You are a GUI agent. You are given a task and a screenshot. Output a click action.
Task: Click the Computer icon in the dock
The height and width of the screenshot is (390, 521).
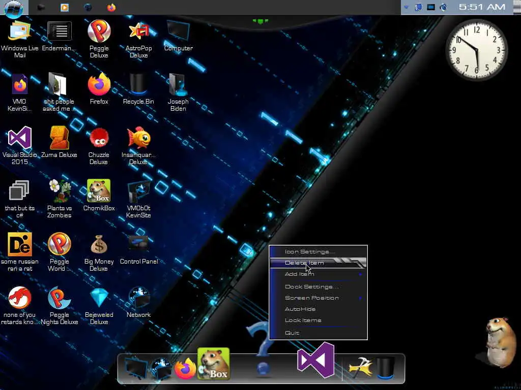tap(136, 369)
